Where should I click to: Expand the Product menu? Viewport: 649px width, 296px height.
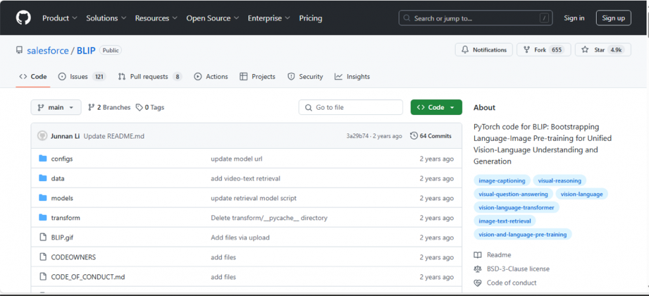click(x=60, y=18)
